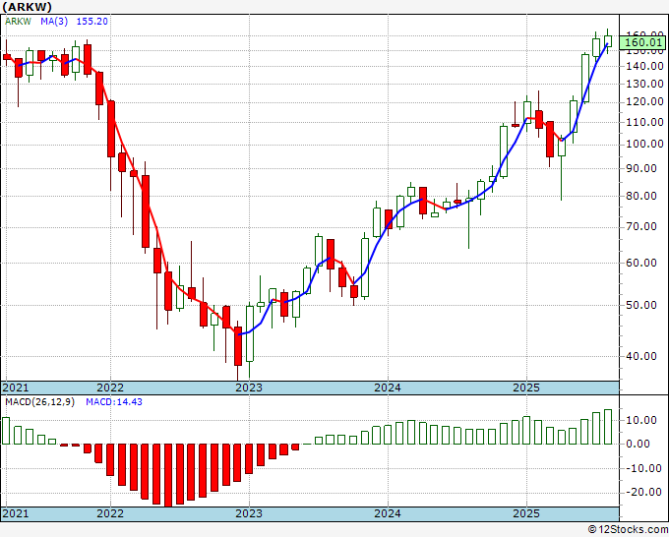The image size is (669, 537).
Task: Click 2023 on the MACD panel time axis
Action: [x=249, y=513]
